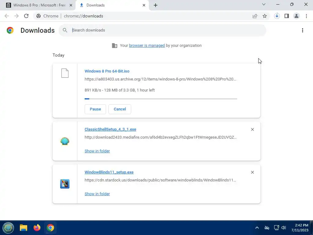The width and height of the screenshot is (313, 235).
Task: Click the Chrome taskbar icon
Action: [x=50, y=228]
